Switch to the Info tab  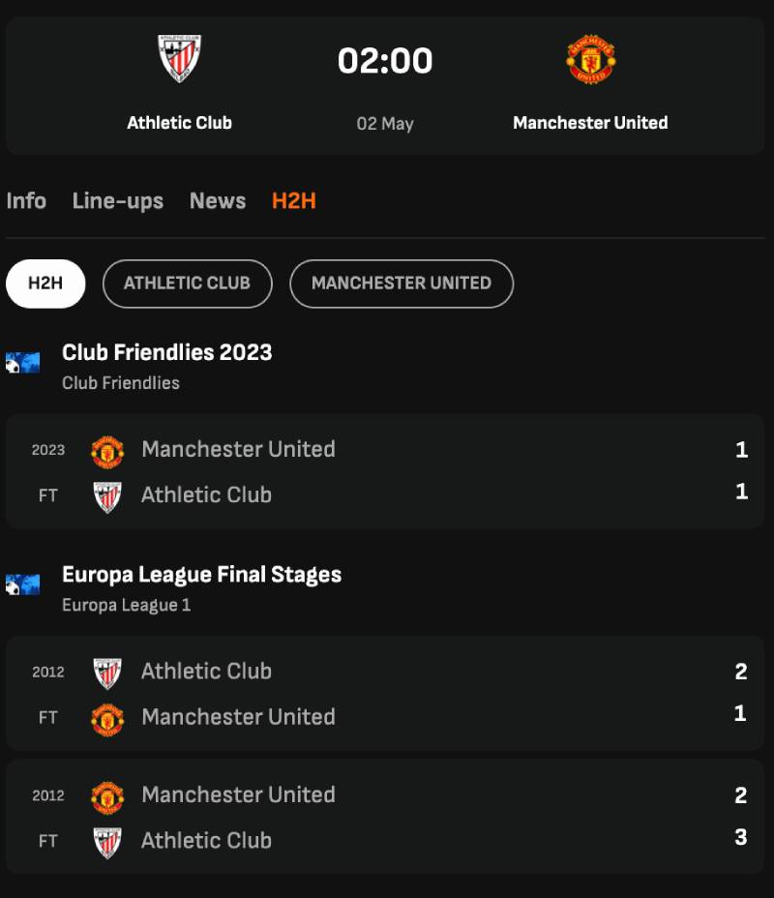pos(26,201)
